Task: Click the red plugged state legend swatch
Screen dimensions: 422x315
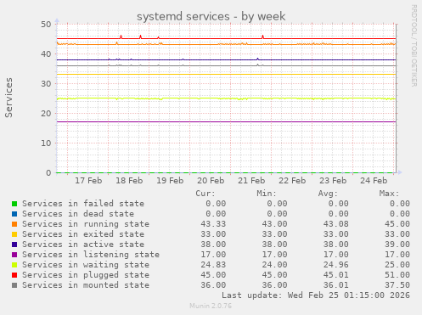Action: coord(14,275)
